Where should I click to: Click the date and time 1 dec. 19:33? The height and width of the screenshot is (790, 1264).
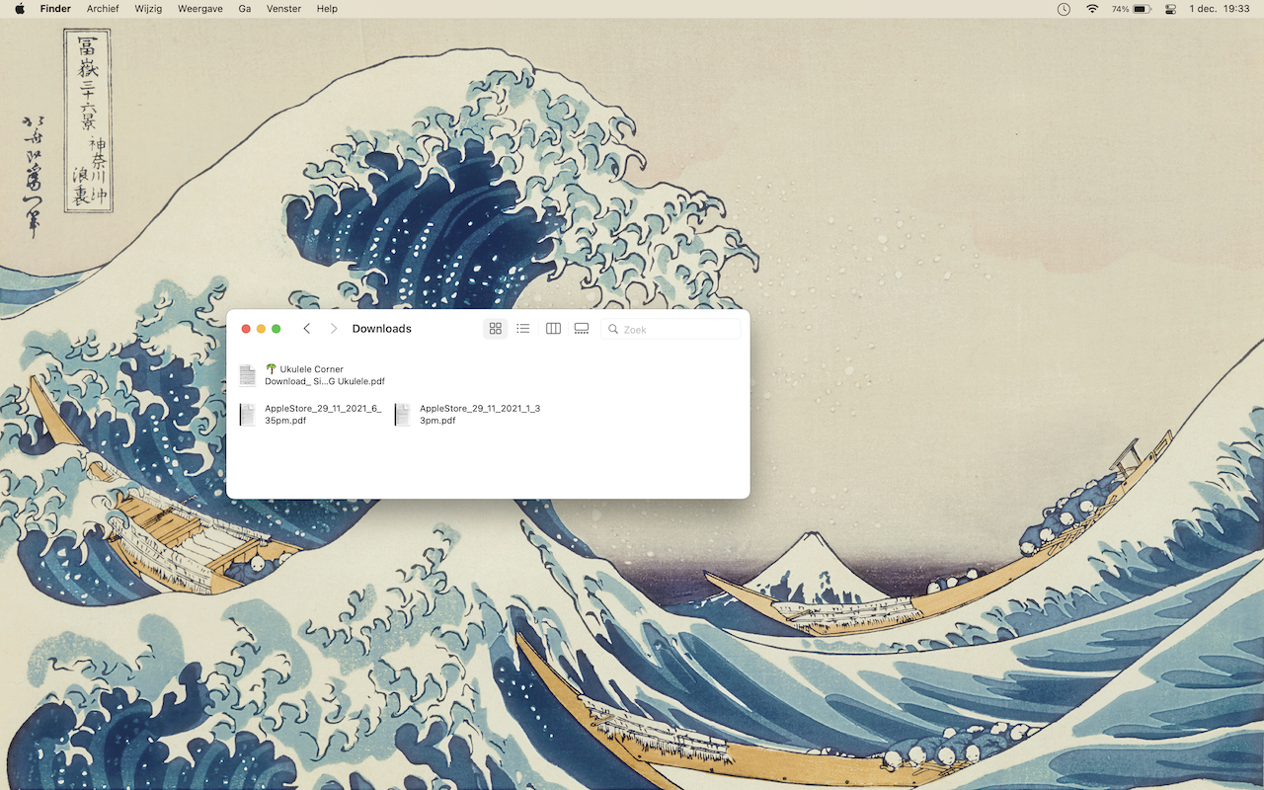coord(1220,9)
